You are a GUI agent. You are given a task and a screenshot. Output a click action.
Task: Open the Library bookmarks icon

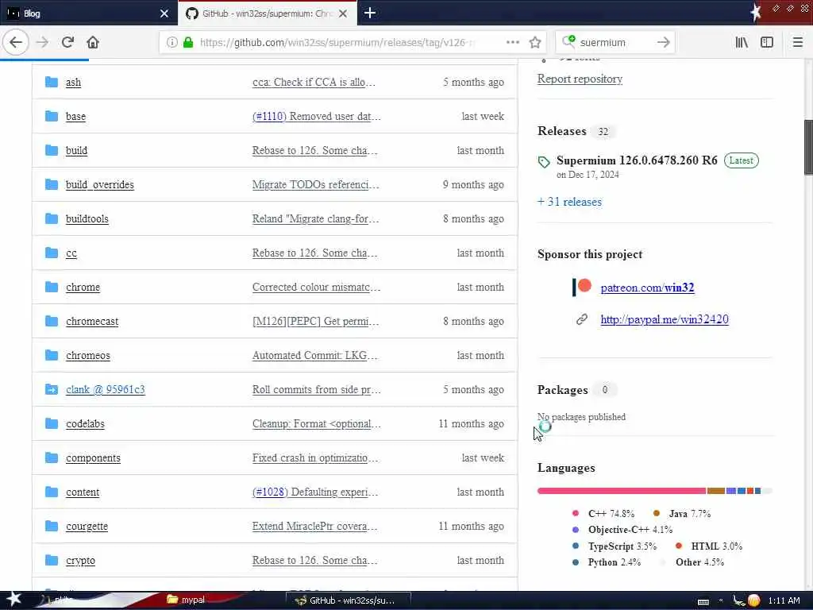click(x=742, y=42)
